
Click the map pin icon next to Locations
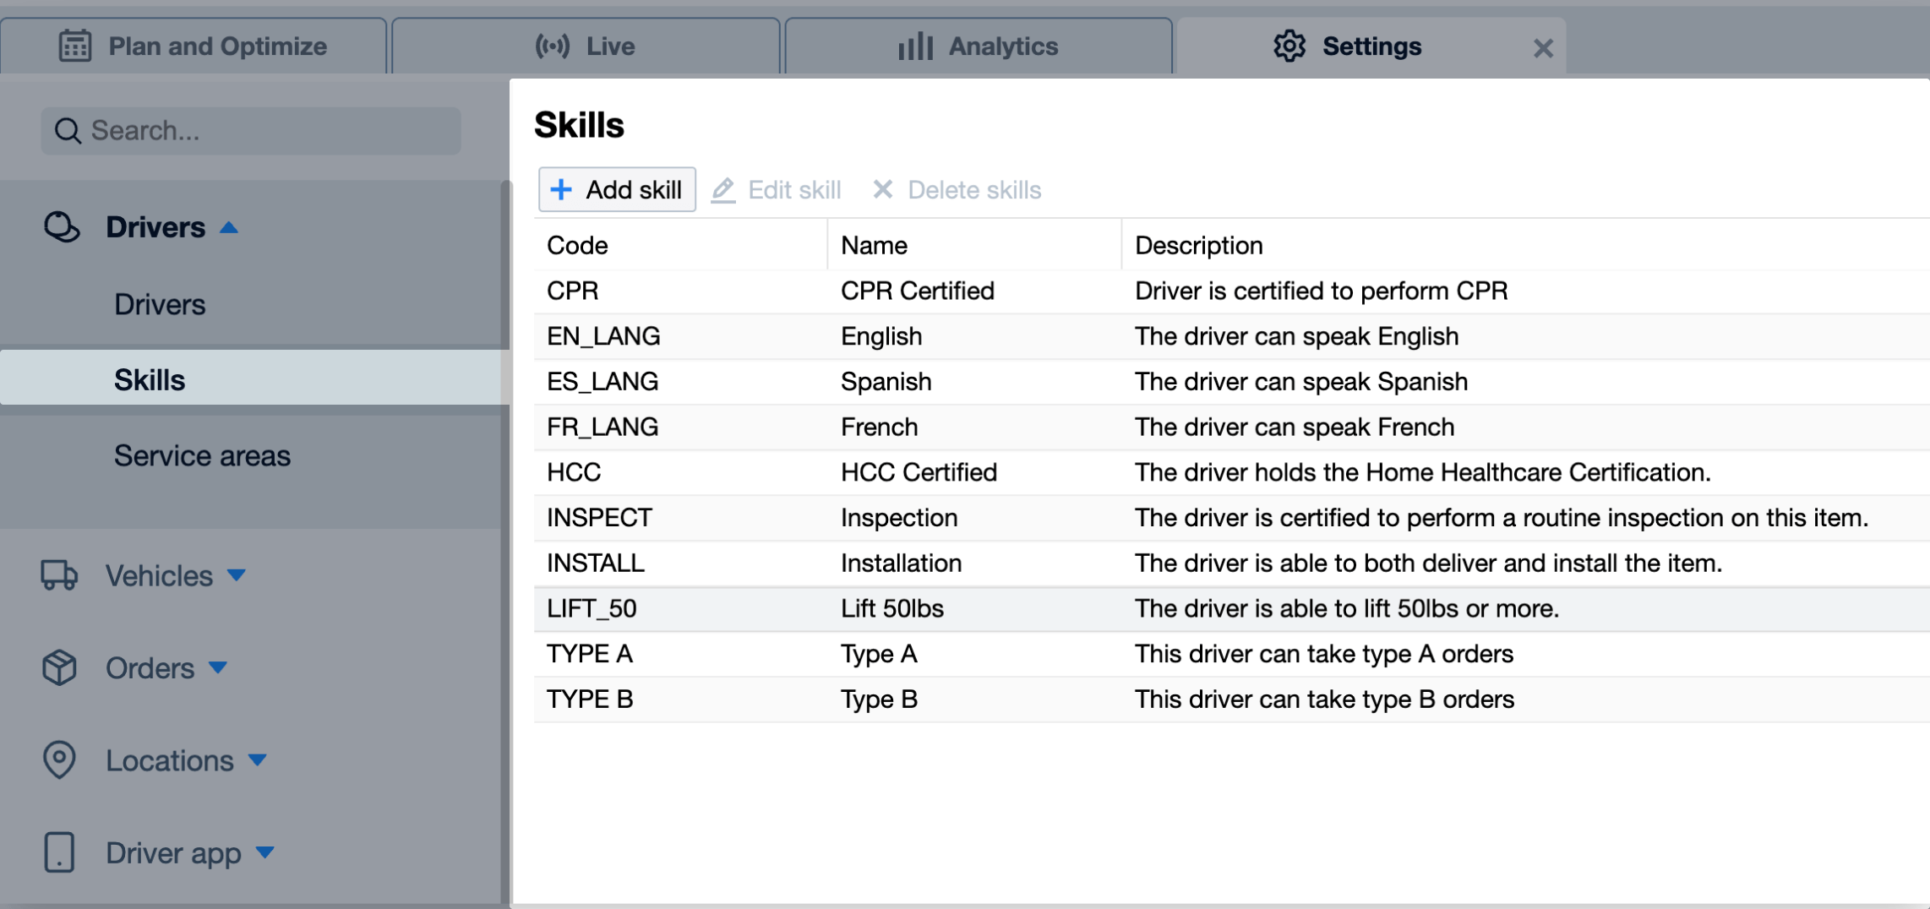(x=59, y=760)
